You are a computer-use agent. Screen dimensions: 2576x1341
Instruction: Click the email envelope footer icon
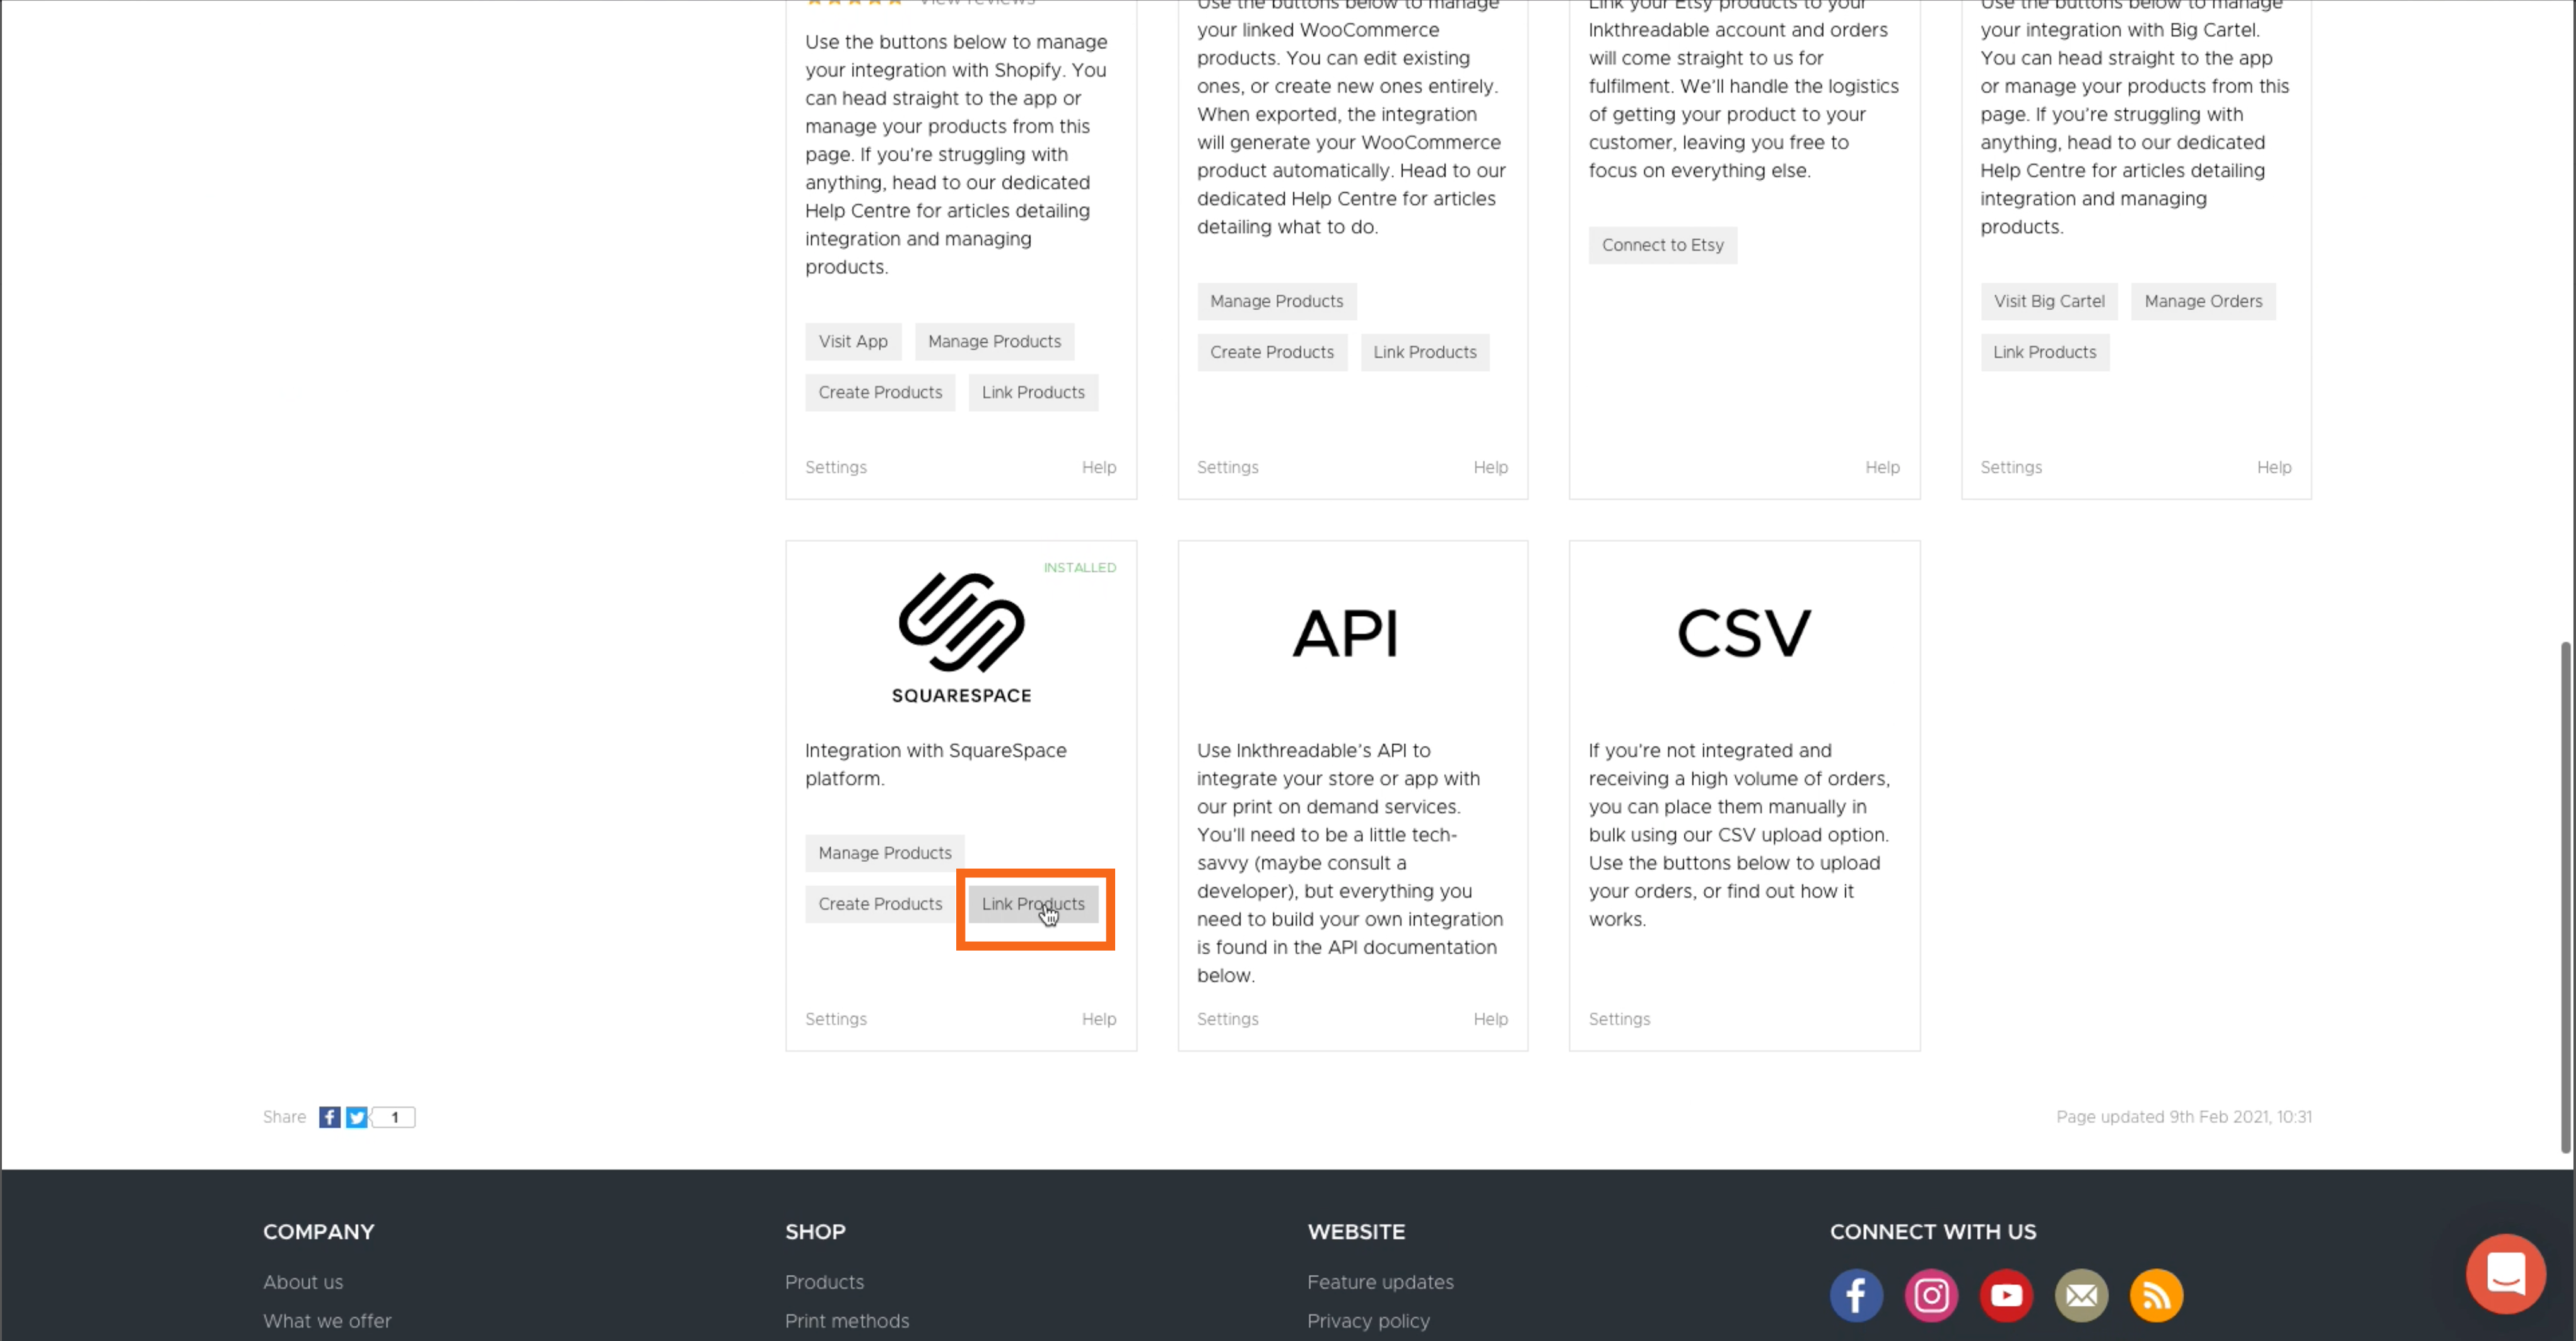click(x=2081, y=1295)
